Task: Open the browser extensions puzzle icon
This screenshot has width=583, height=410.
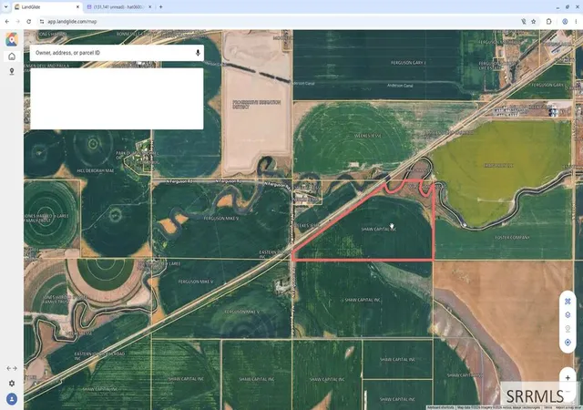Action: 548,22
